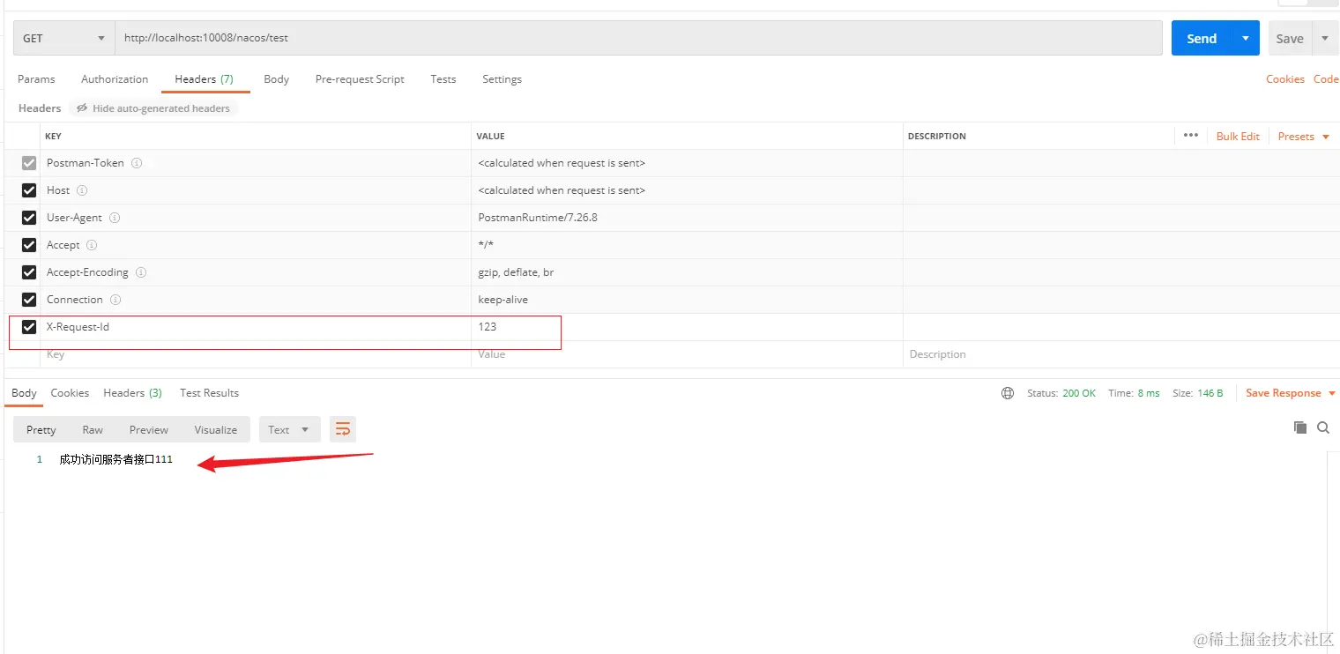The width and height of the screenshot is (1340, 654).
Task: Switch to the Pre-request Script tab
Action: pyautogui.click(x=360, y=79)
